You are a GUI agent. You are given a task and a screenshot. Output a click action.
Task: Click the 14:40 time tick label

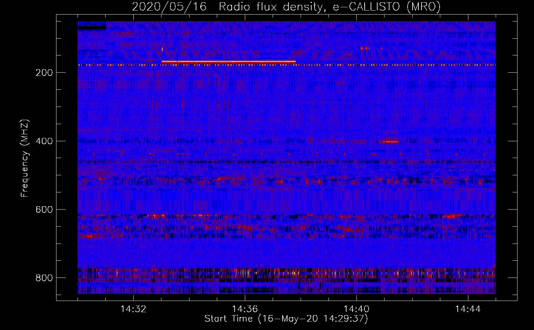(x=356, y=309)
